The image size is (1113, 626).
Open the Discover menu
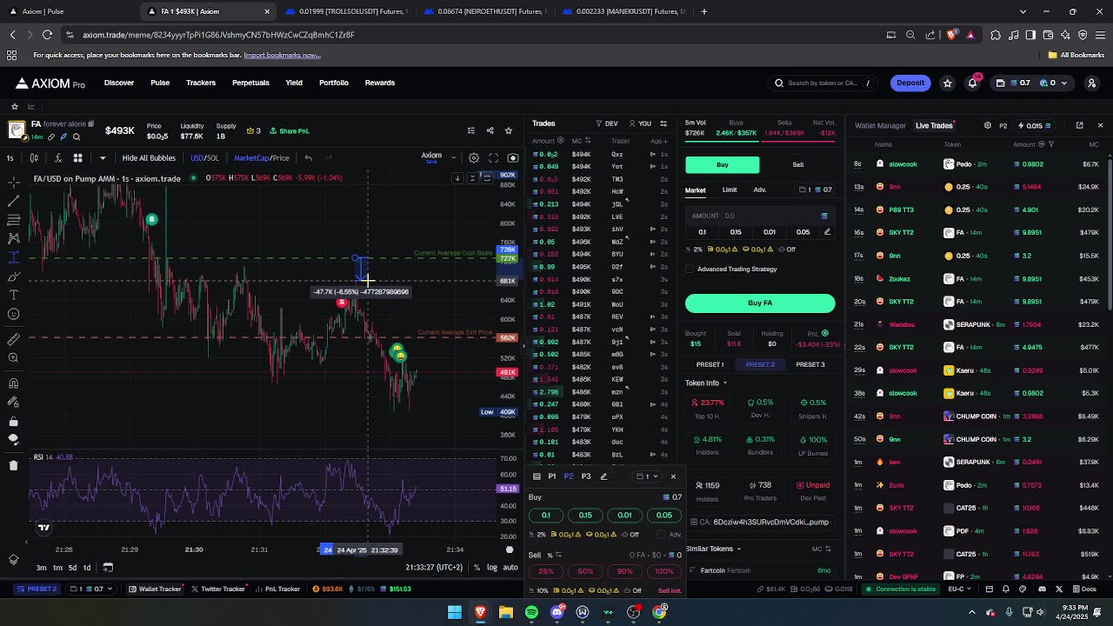pyautogui.click(x=119, y=83)
